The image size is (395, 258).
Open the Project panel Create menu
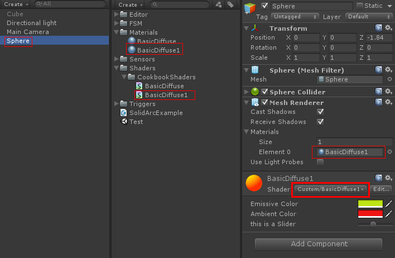tap(129, 4)
